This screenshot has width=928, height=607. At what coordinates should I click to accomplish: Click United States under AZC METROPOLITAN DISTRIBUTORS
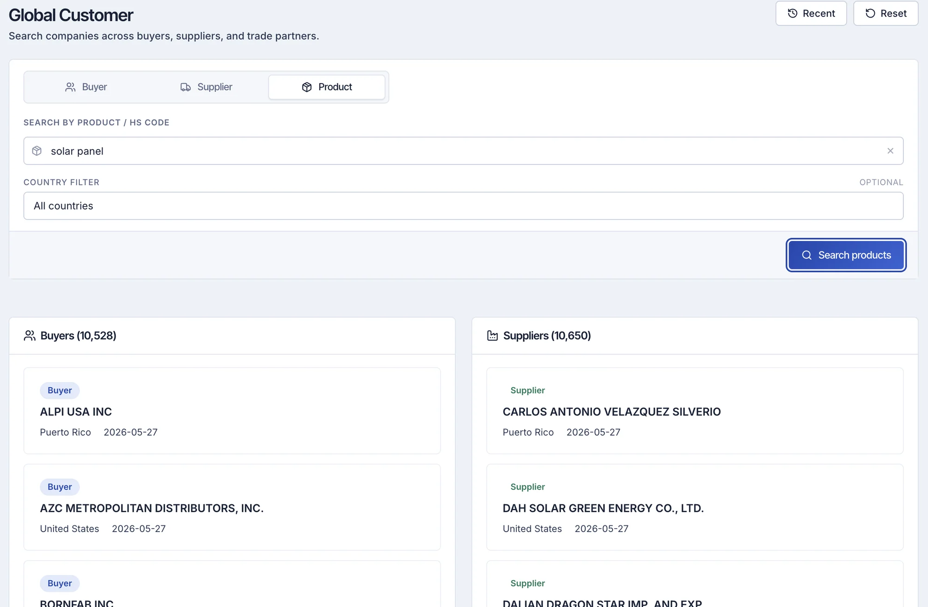(70, 529)
